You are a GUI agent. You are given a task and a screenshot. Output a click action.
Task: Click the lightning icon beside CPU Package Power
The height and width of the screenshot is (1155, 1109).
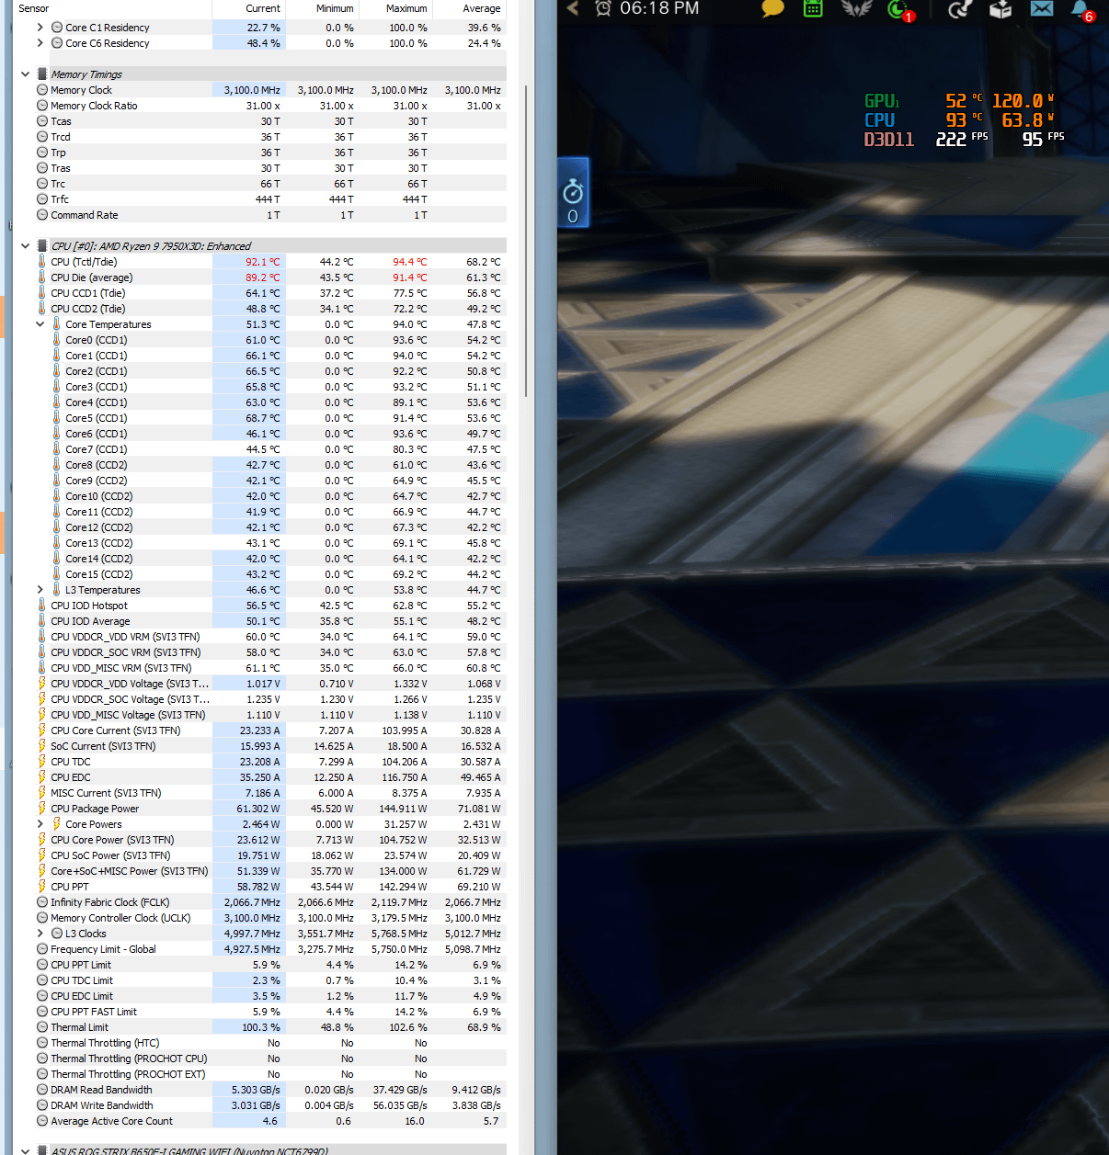(42, 809)
